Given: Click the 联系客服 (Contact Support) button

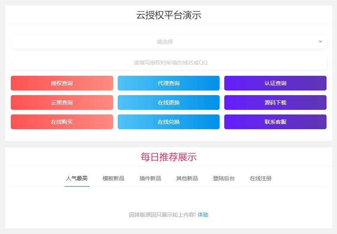Looking at the screenshot, I should [x=275, y=122].
